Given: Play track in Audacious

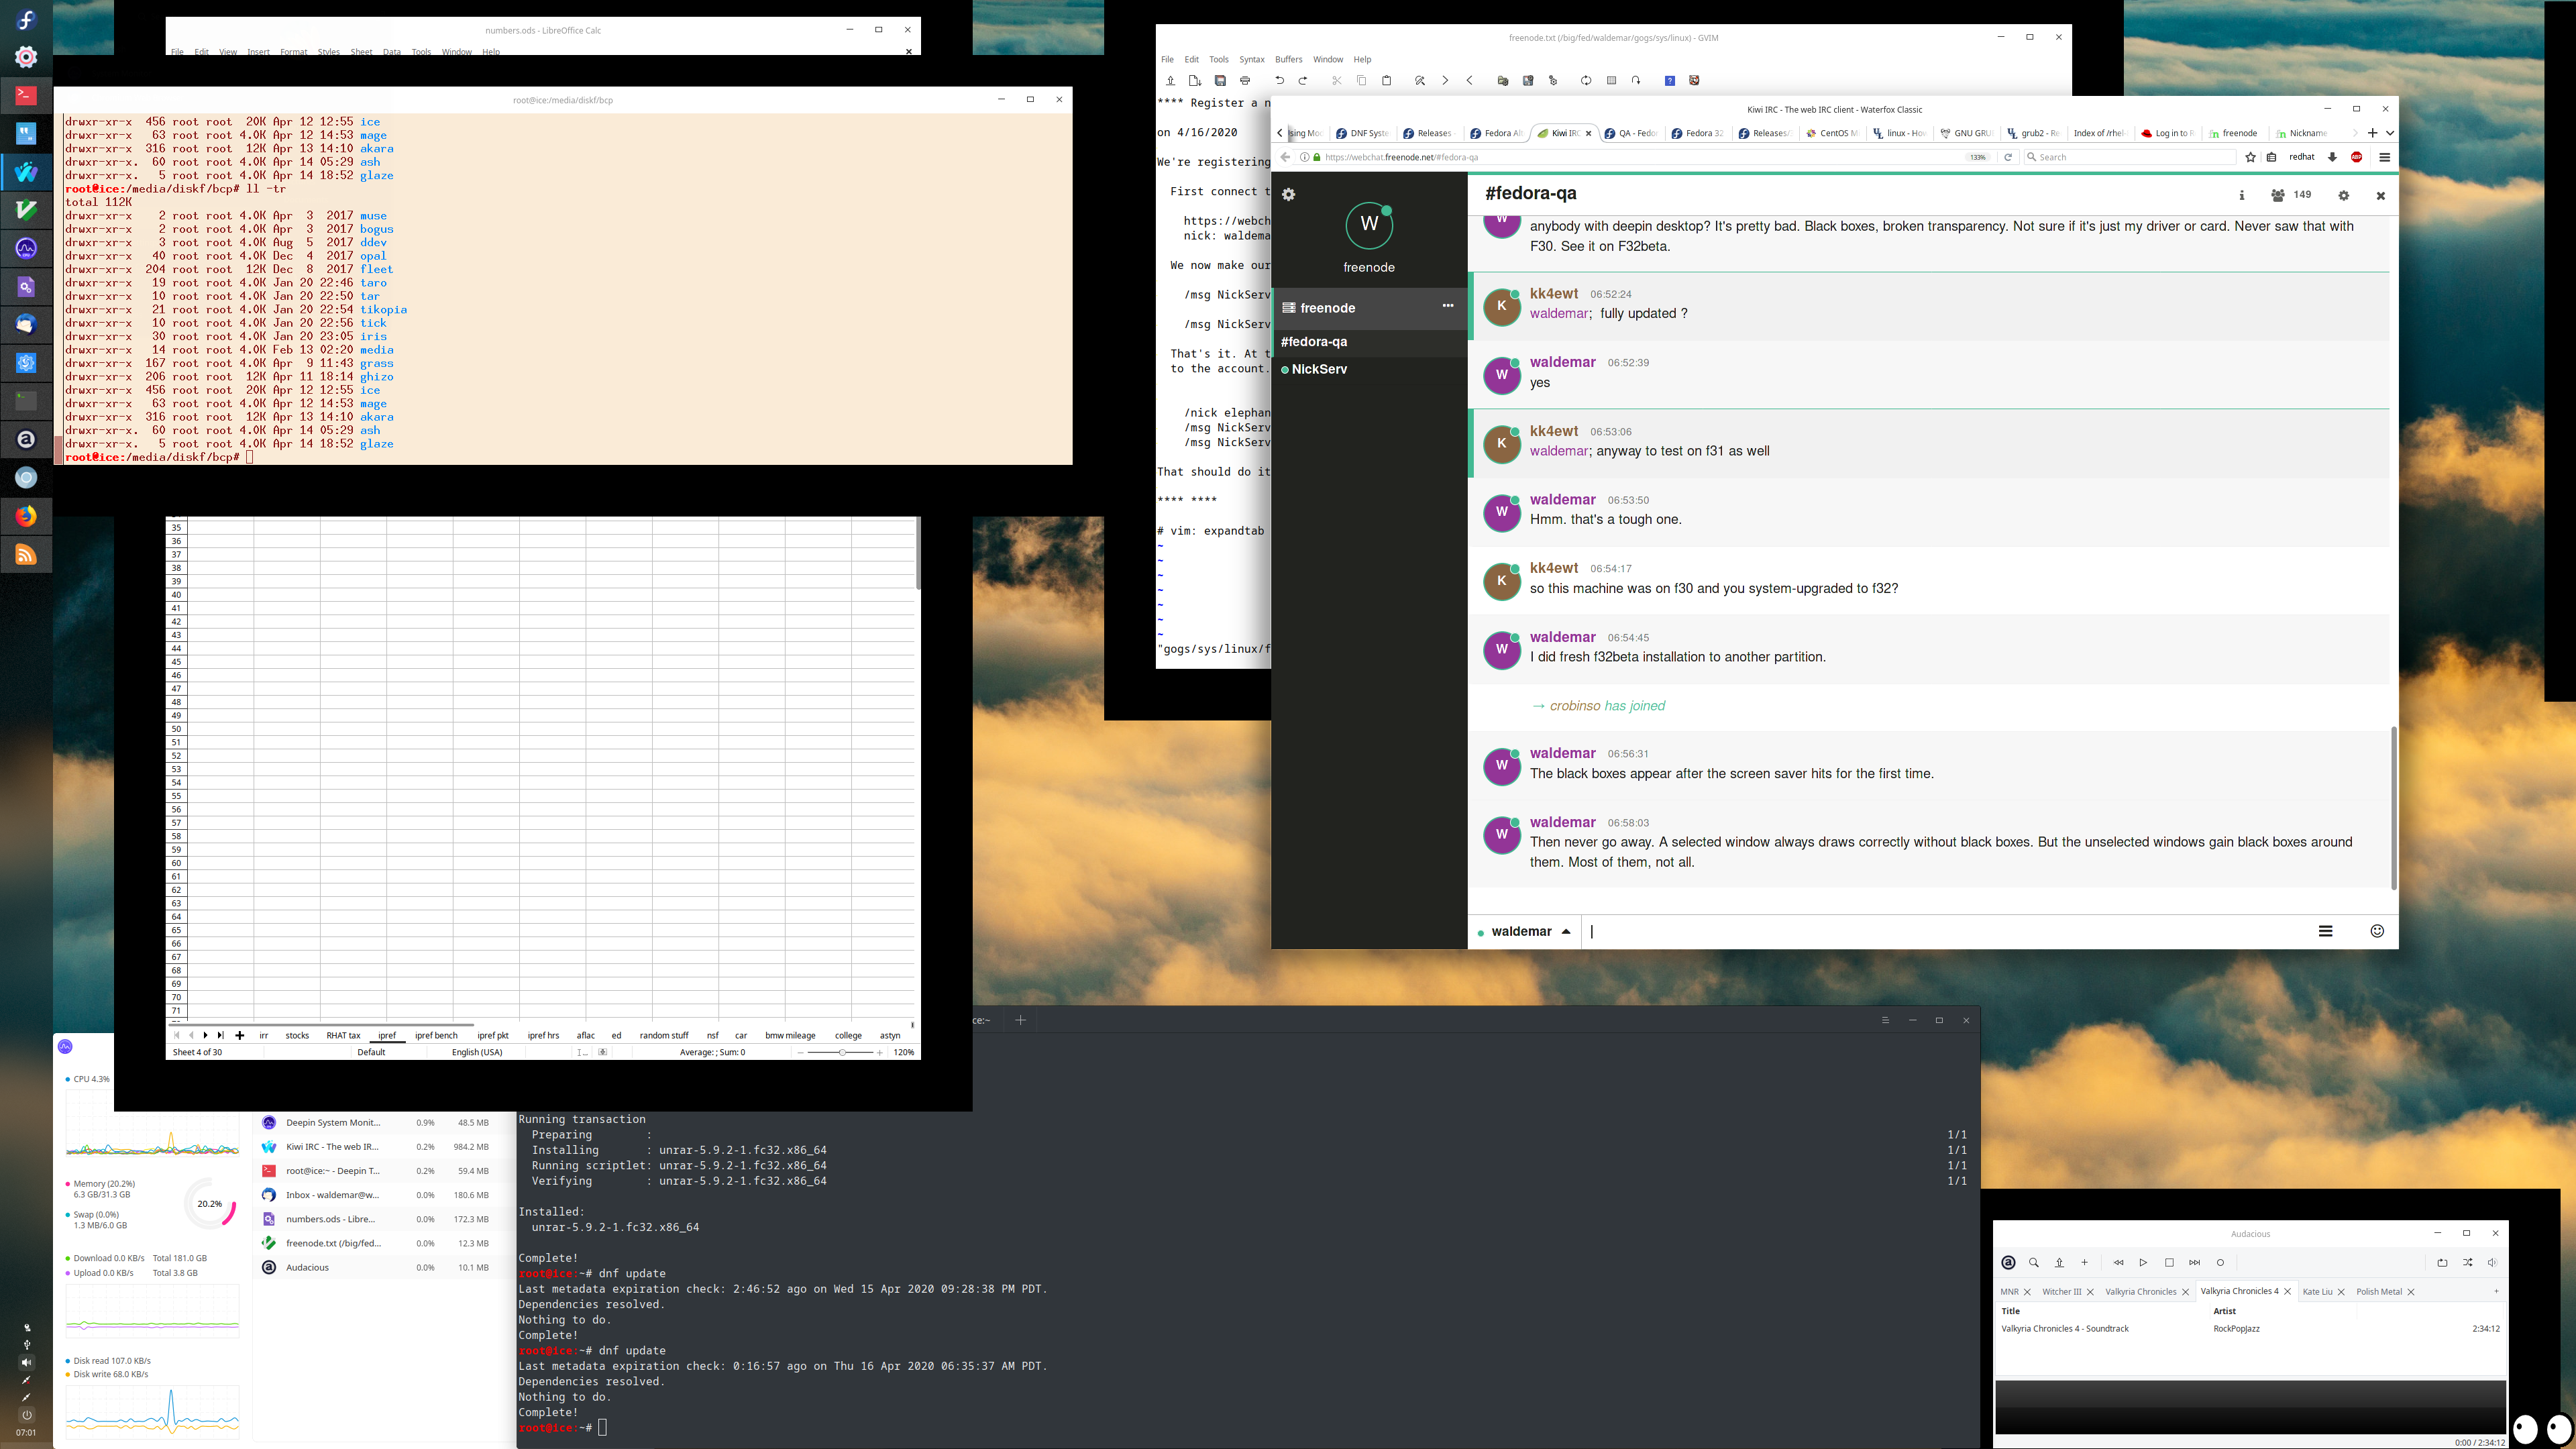Looking at the screenshot, I should point(2143,1262).
